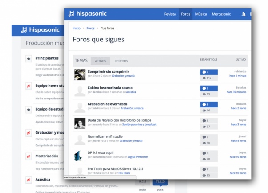Open topic Comprimir sin comprimir
The image size is (268, 193).
108,71
